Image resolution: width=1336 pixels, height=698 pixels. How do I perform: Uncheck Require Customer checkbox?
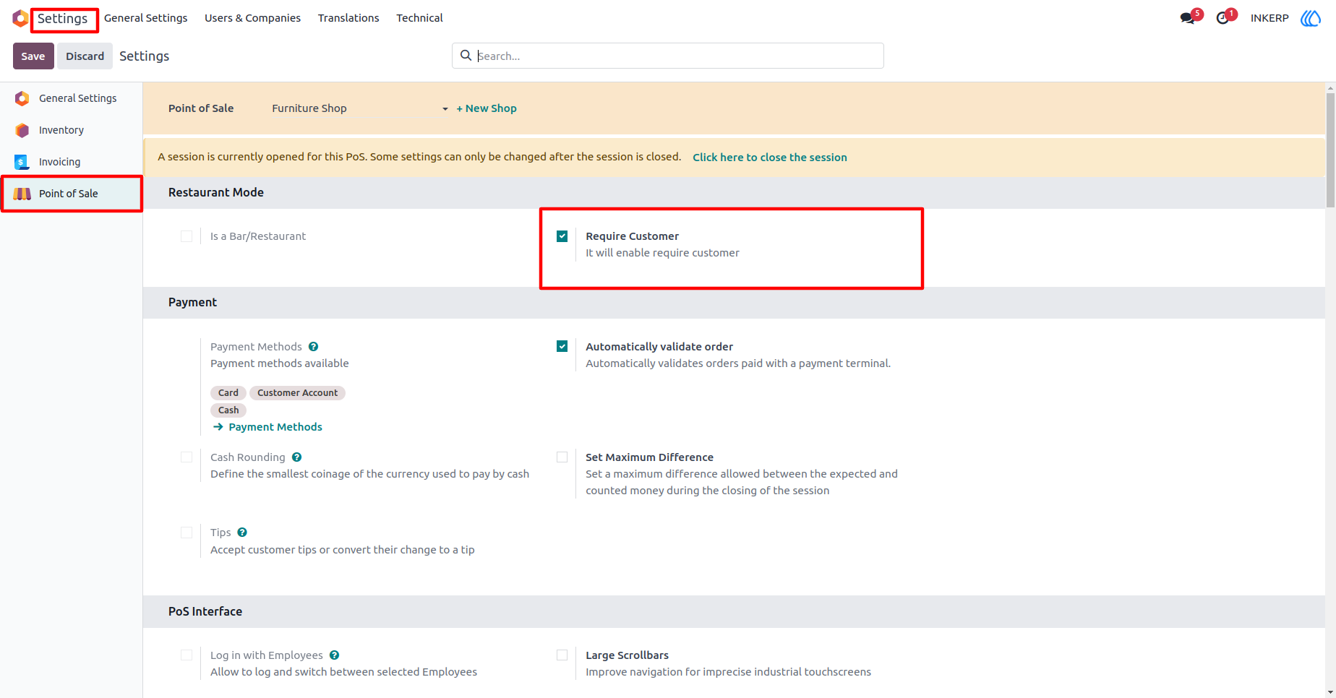562,236
